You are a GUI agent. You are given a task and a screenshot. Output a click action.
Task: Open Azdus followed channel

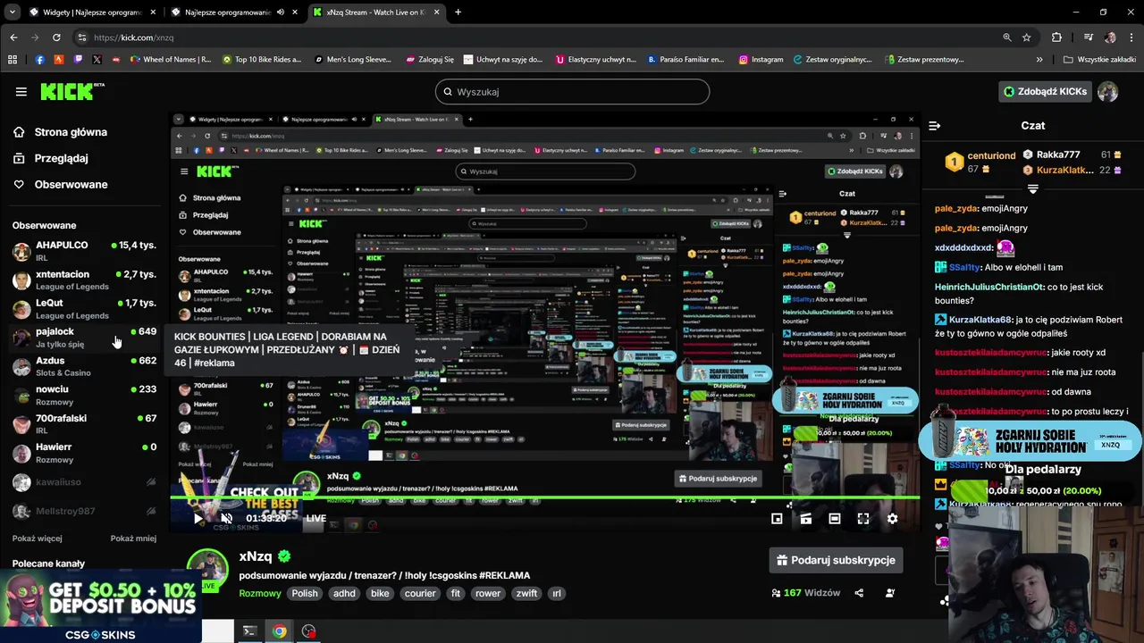(85, 366)
